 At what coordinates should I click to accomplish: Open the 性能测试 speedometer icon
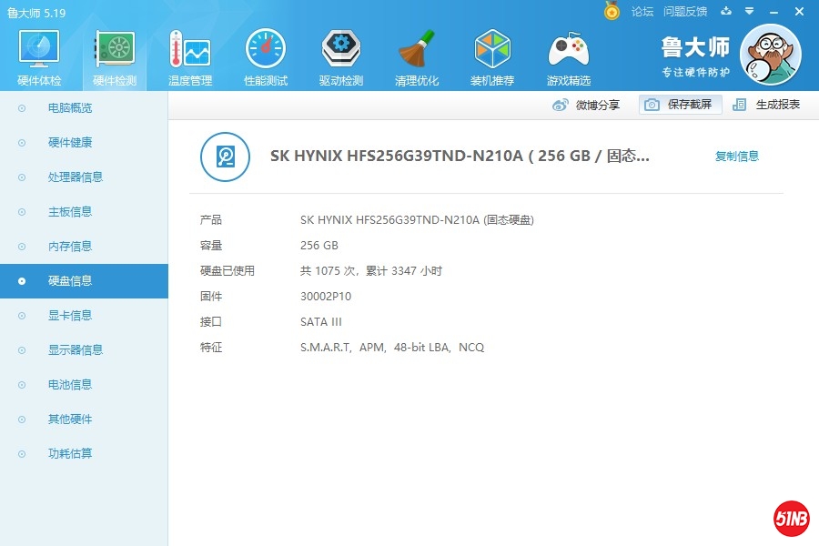[x=266, y=50]
